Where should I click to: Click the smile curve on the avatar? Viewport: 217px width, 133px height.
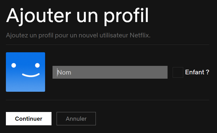31,75
